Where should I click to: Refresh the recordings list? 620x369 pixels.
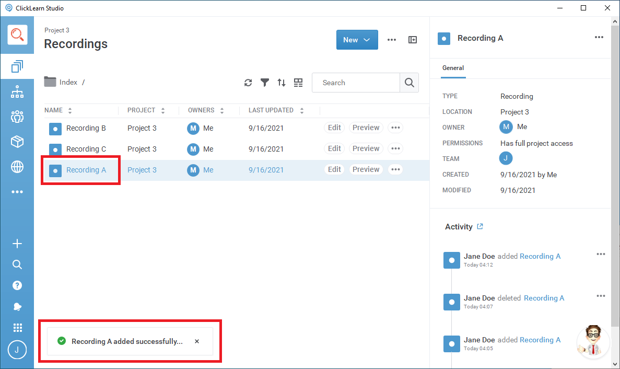[x=248, y=83]
